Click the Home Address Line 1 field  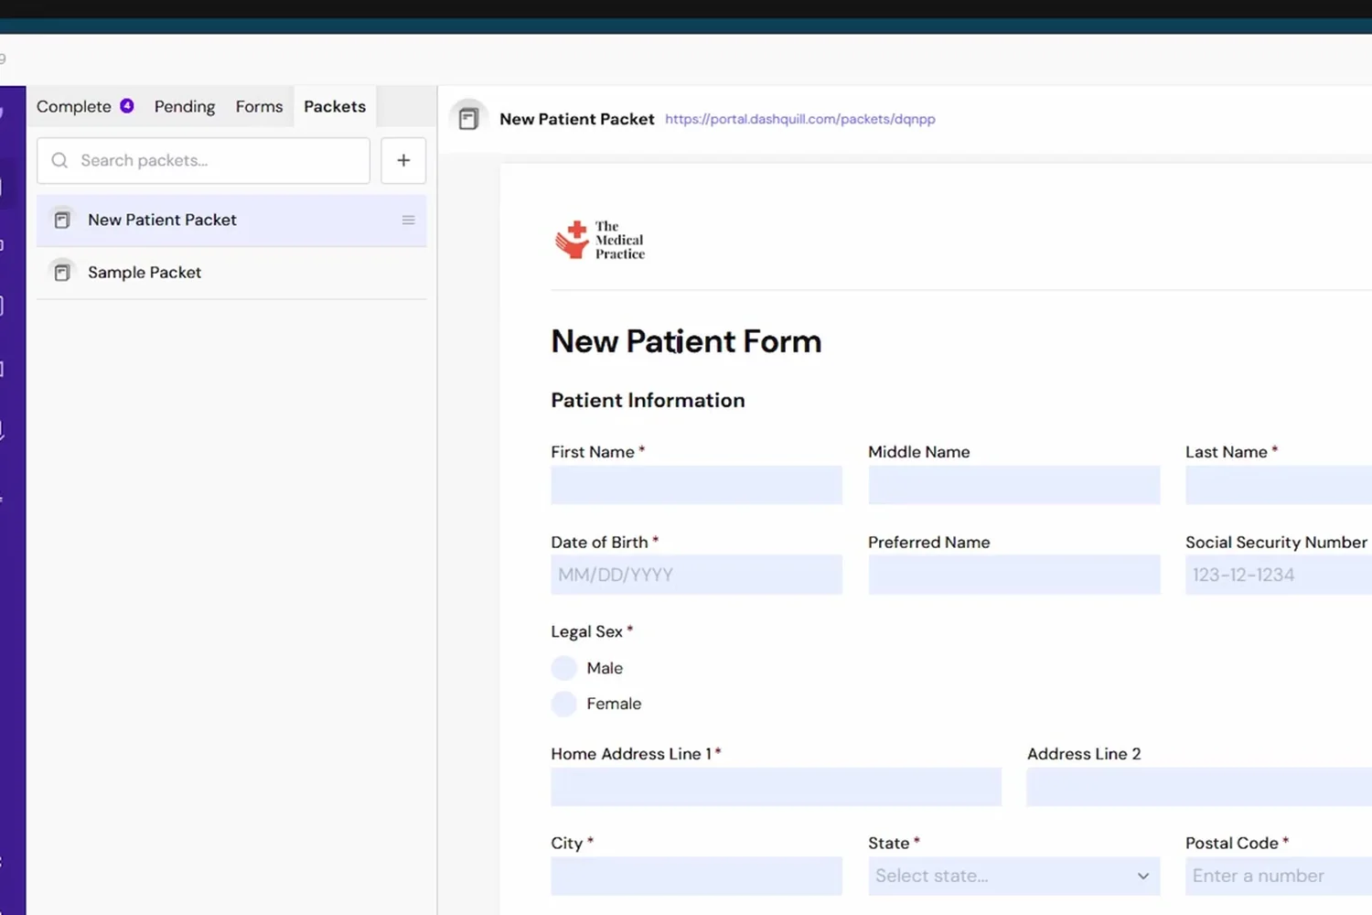pyautogui.click(x=776, y=787)
